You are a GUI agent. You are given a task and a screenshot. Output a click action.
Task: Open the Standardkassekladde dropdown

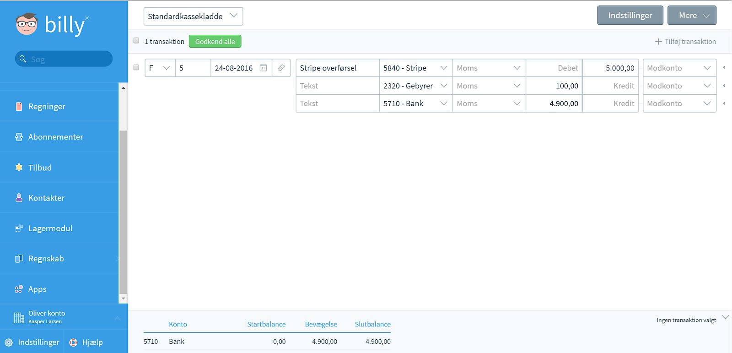[x=193, y=16]
